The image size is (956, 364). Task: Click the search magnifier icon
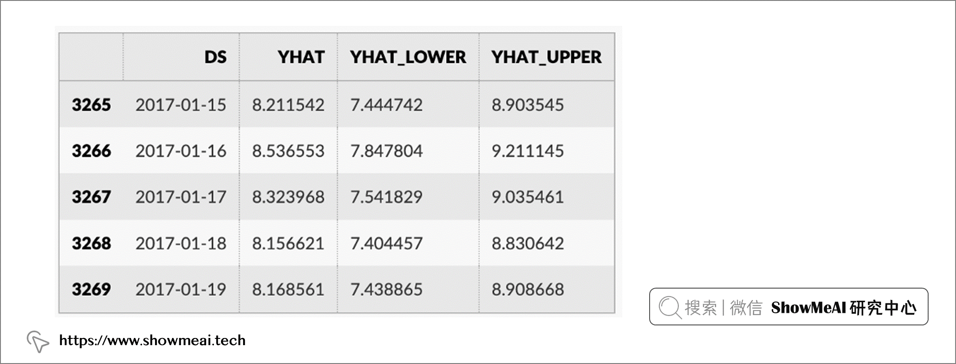670,307
